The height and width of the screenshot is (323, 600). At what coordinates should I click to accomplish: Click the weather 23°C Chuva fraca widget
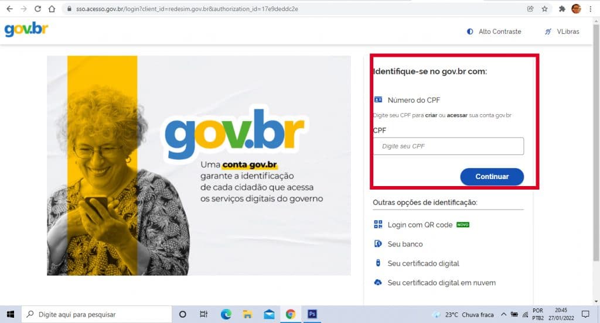[x=463, y=315]
